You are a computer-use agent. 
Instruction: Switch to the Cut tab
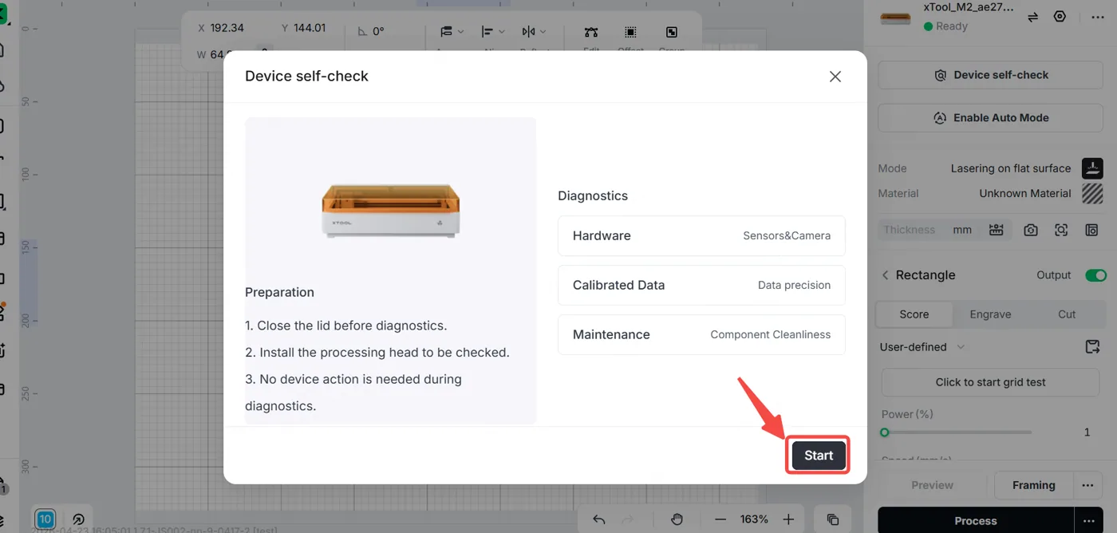1067,314
